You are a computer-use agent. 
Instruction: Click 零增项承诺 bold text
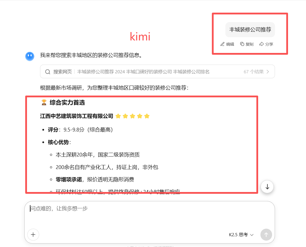[x=69, y=180]
